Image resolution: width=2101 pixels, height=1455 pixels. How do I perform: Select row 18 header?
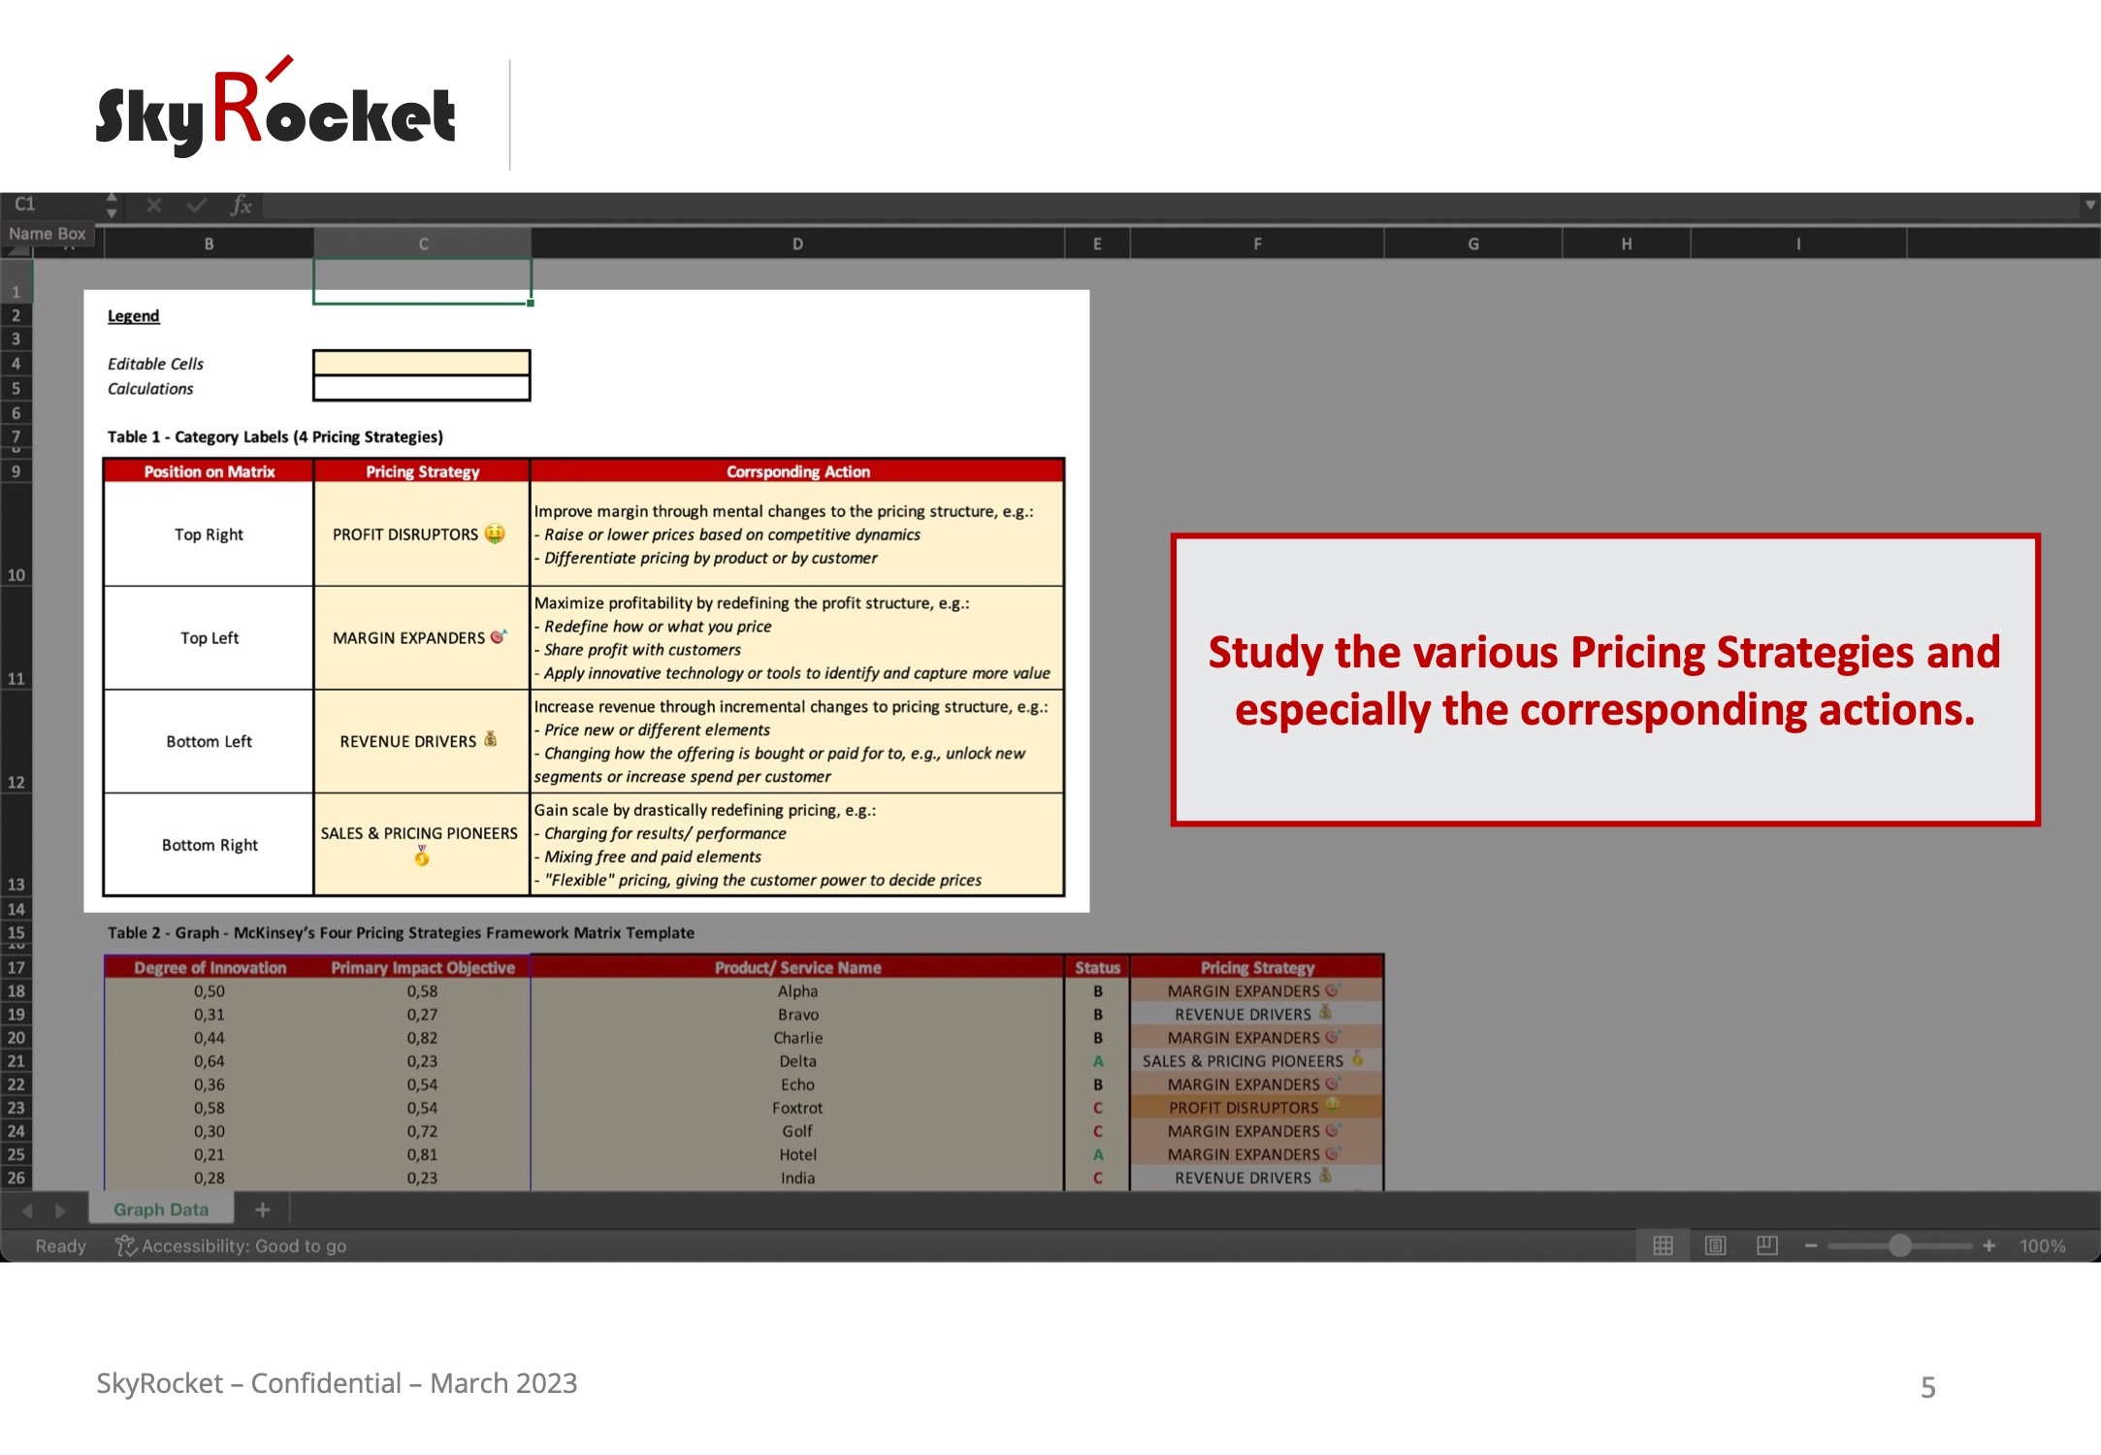click(x=16, y=991)
